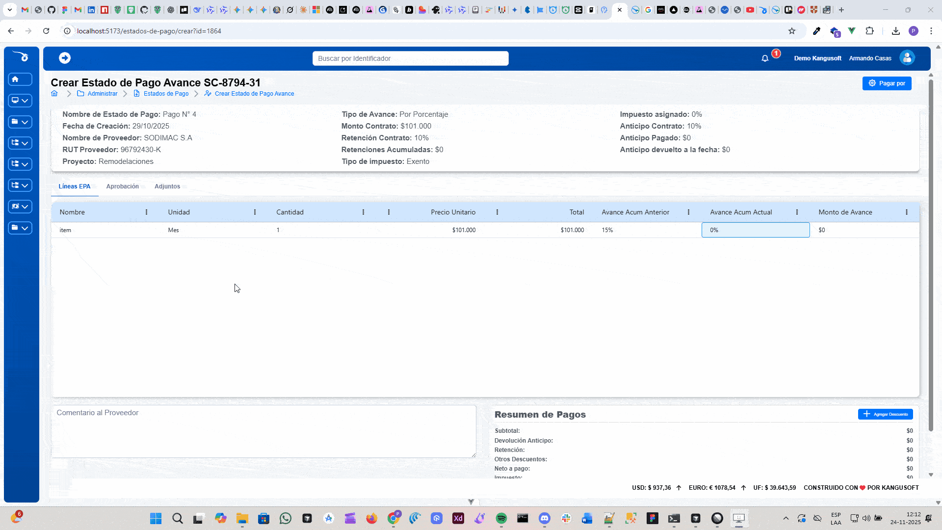Open the user avatar menu
The image size is (942, 530).
(x=907, y=58)
